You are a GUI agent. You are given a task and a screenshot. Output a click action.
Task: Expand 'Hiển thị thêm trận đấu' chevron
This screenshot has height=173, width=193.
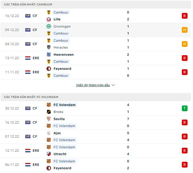tap(113, 85)
